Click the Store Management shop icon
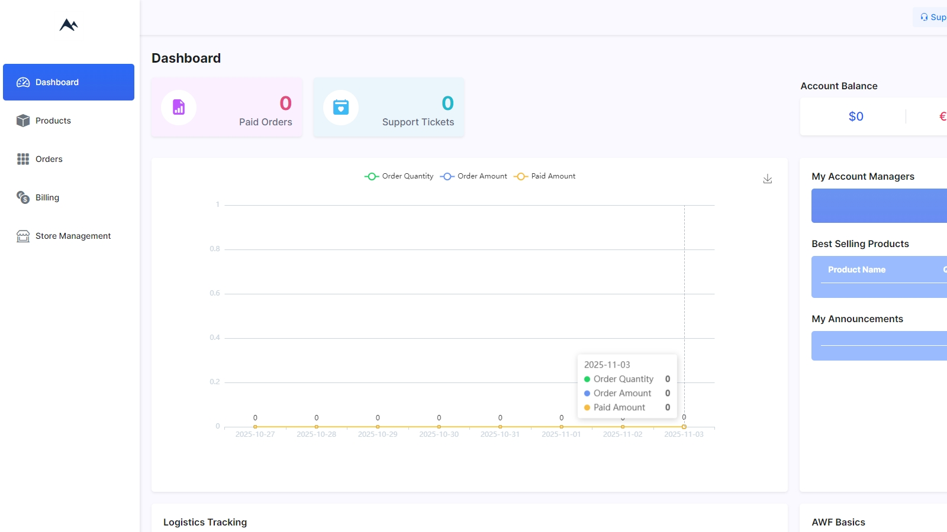 coord(23,236)
